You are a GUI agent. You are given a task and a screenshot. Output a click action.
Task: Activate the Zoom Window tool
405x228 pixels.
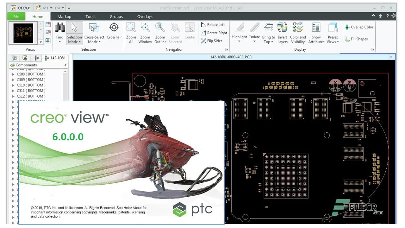click(x=145, y=32)
